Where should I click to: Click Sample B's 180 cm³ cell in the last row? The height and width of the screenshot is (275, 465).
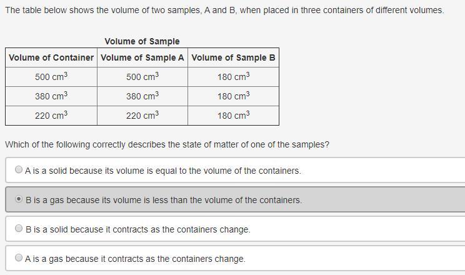[x=233, y=116]
